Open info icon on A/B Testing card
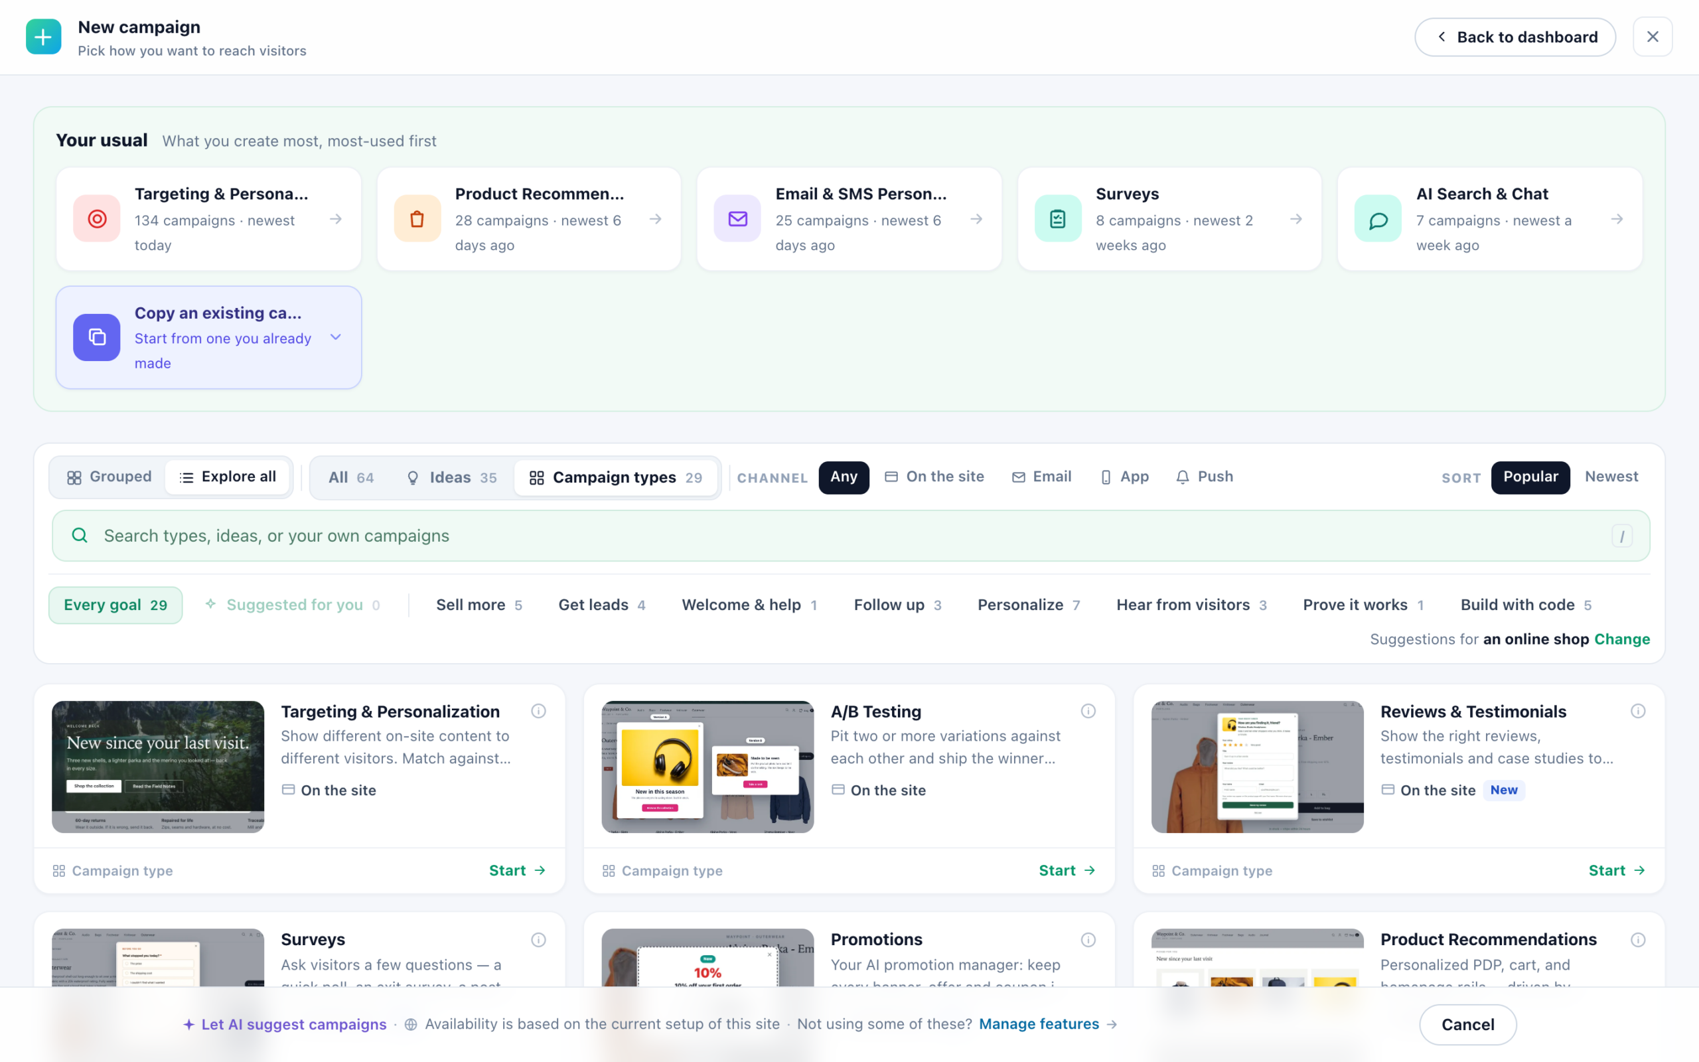This screenshot has width=1699, height=1062. [x=1088, y=711]
